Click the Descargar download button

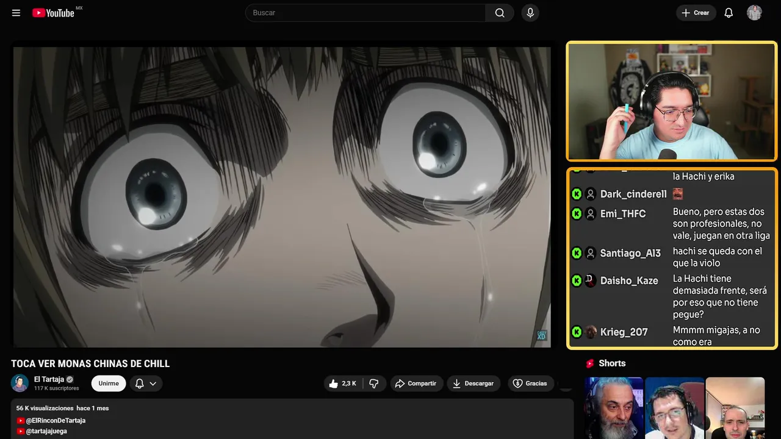(473, 384)
